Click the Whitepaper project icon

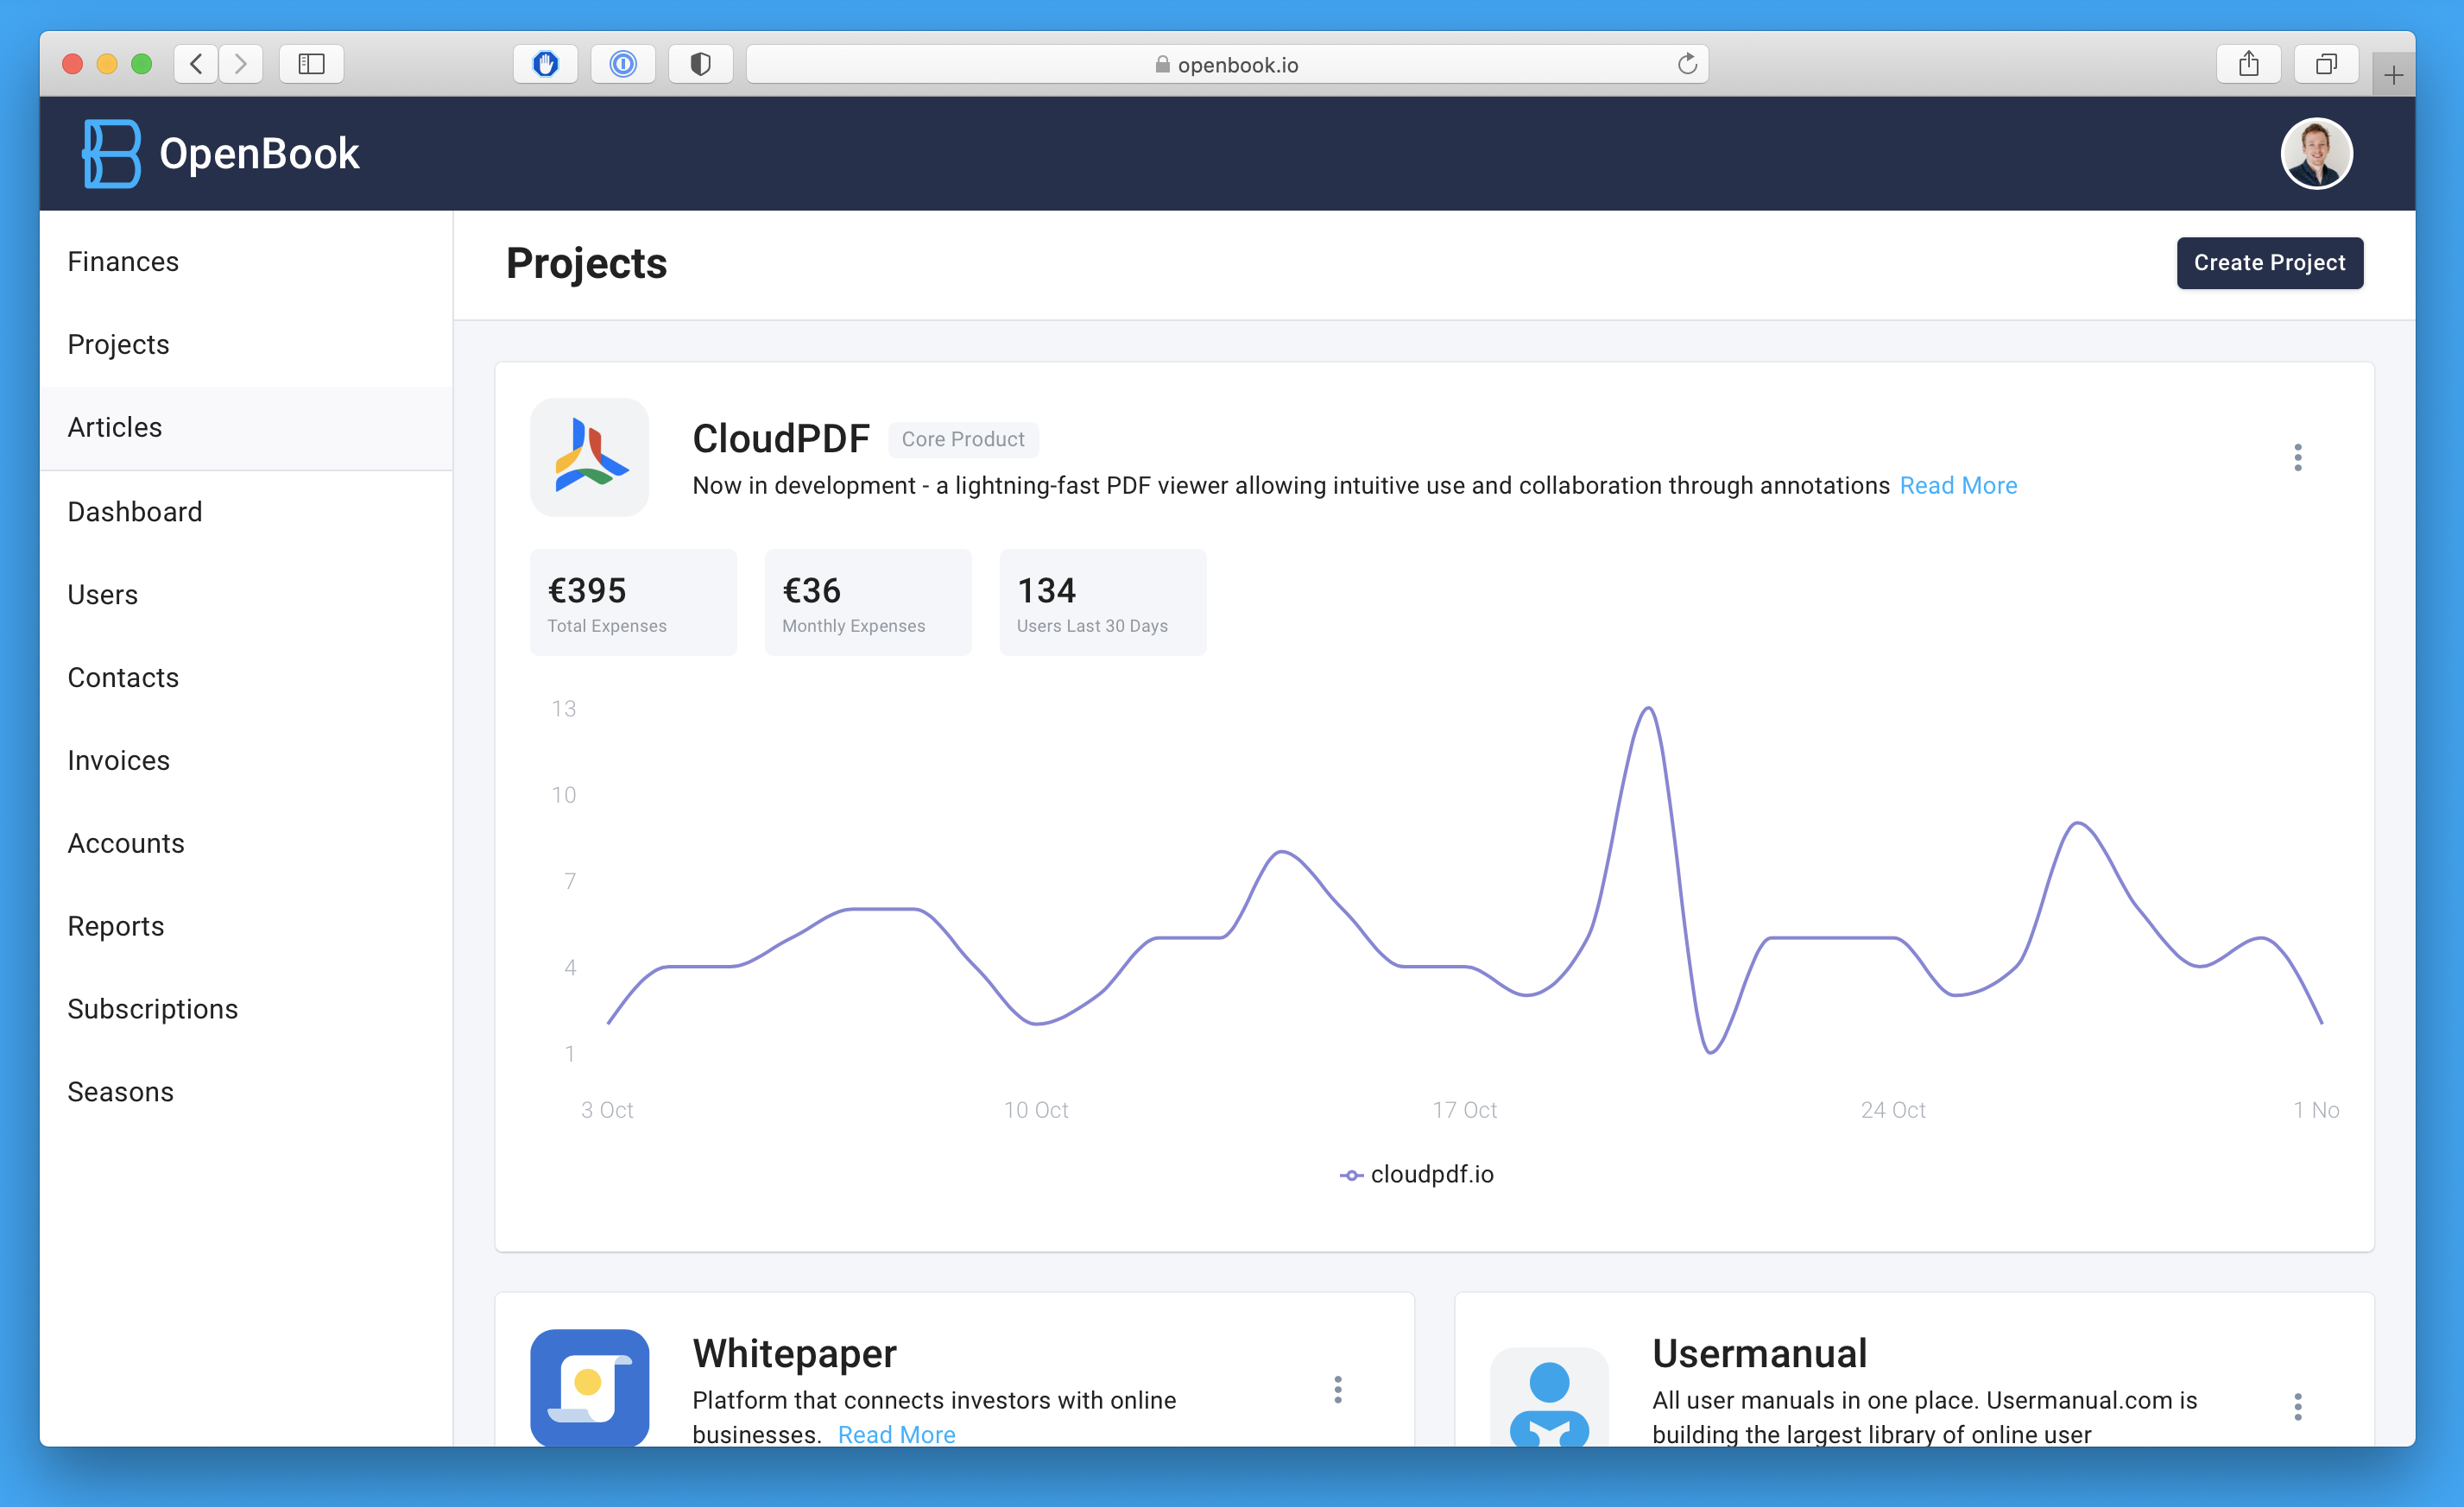click(x=589, y=1387)
